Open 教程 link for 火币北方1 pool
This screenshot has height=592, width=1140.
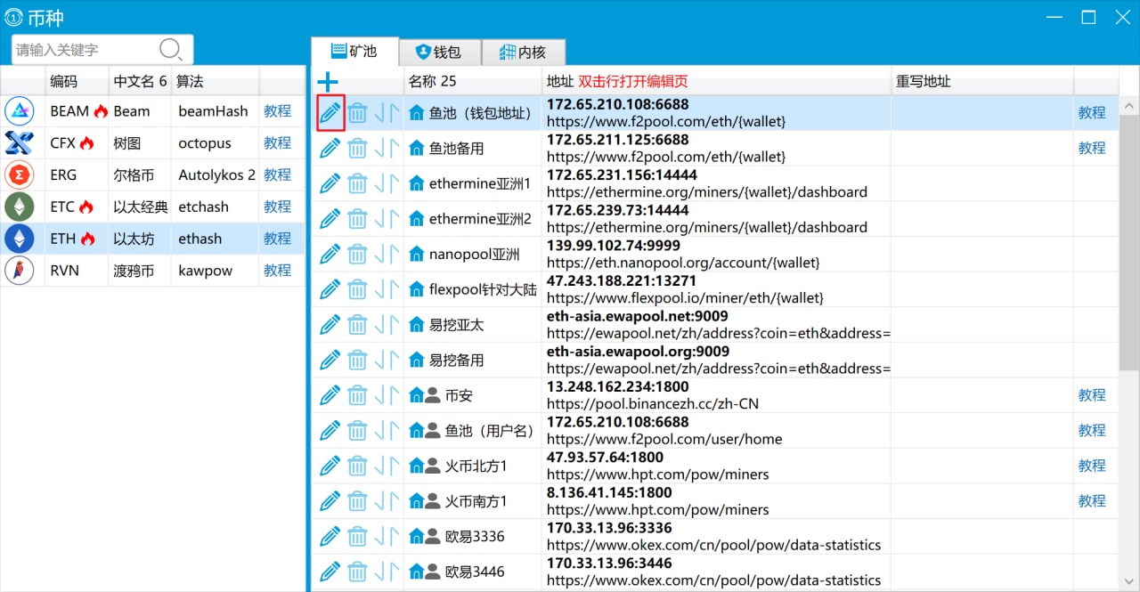coord(1091,466)
